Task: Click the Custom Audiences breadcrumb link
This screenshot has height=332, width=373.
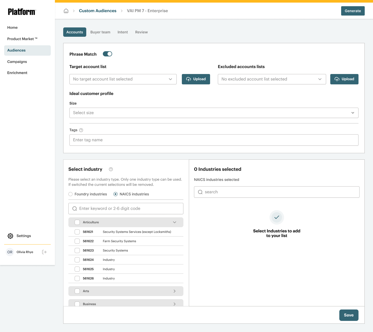Action: pos(98,11)
